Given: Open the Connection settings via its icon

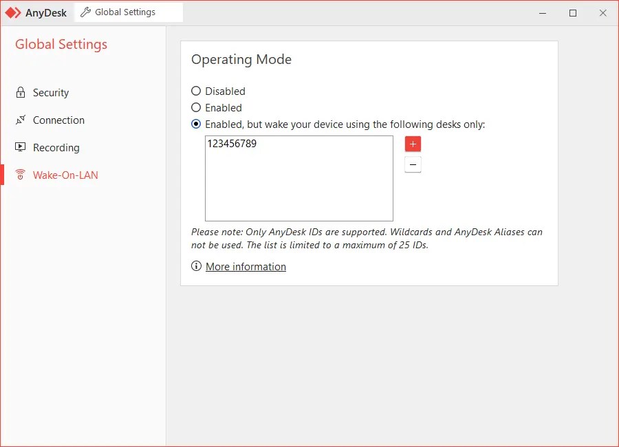Looking at the screenshot, I should click(x=20, y=120).
